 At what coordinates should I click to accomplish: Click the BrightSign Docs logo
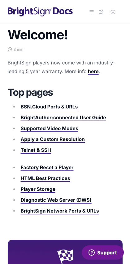(x=40, y=11)
